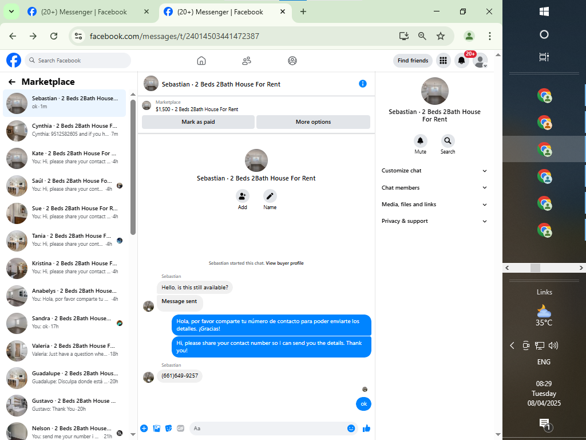Open Saúl's conversation in the list

65,185
